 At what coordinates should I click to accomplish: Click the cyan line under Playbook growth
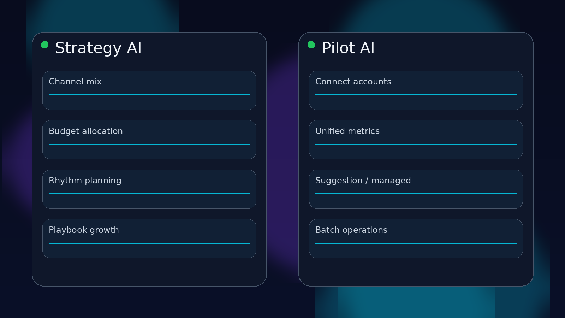(149, 243)
